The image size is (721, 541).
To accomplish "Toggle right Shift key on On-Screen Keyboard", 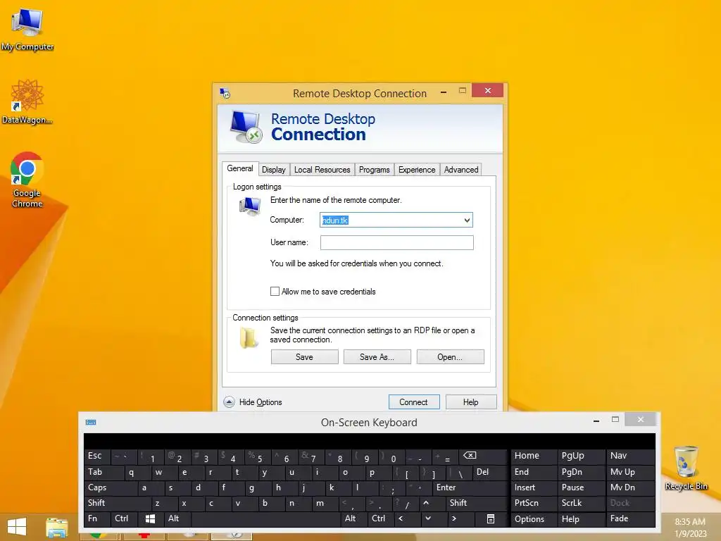I will (477, 503).
